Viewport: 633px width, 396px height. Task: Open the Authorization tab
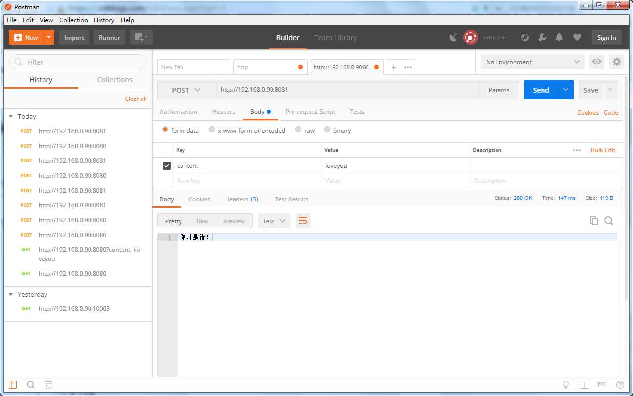[178, 112]
